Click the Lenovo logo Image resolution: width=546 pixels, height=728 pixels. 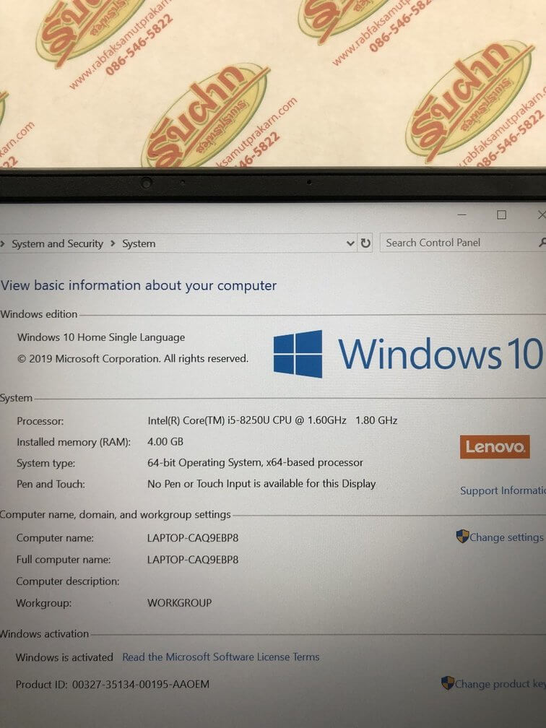point(495,446)
